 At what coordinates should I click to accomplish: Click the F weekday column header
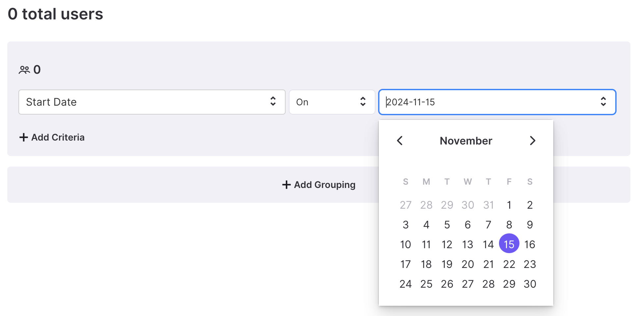[509, 182]
